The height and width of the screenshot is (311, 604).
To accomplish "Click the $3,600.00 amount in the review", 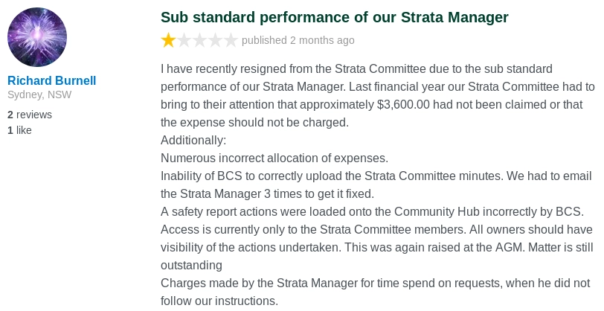I will click(x=403, y=105).
